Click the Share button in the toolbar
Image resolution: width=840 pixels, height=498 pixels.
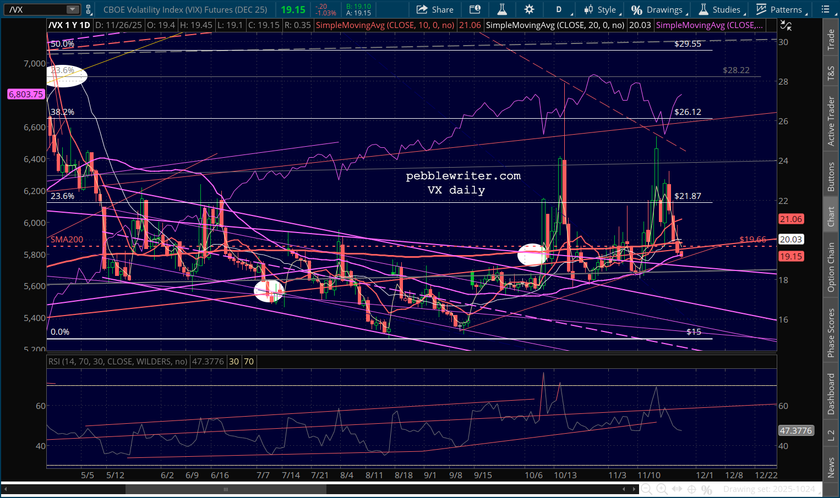tap(435, 9)
